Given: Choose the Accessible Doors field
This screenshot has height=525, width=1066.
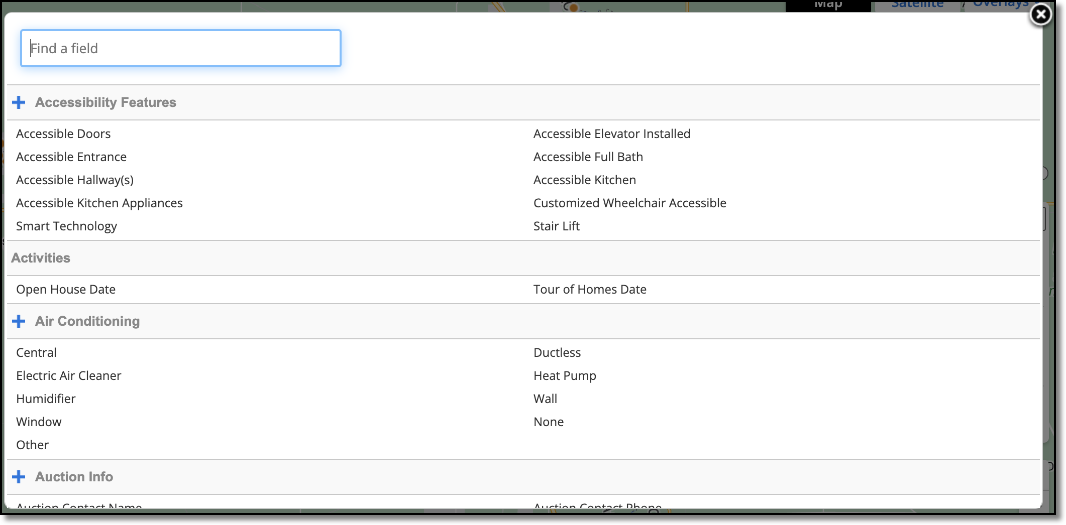Looking at the screenshot, I should (x=63, y=134).
